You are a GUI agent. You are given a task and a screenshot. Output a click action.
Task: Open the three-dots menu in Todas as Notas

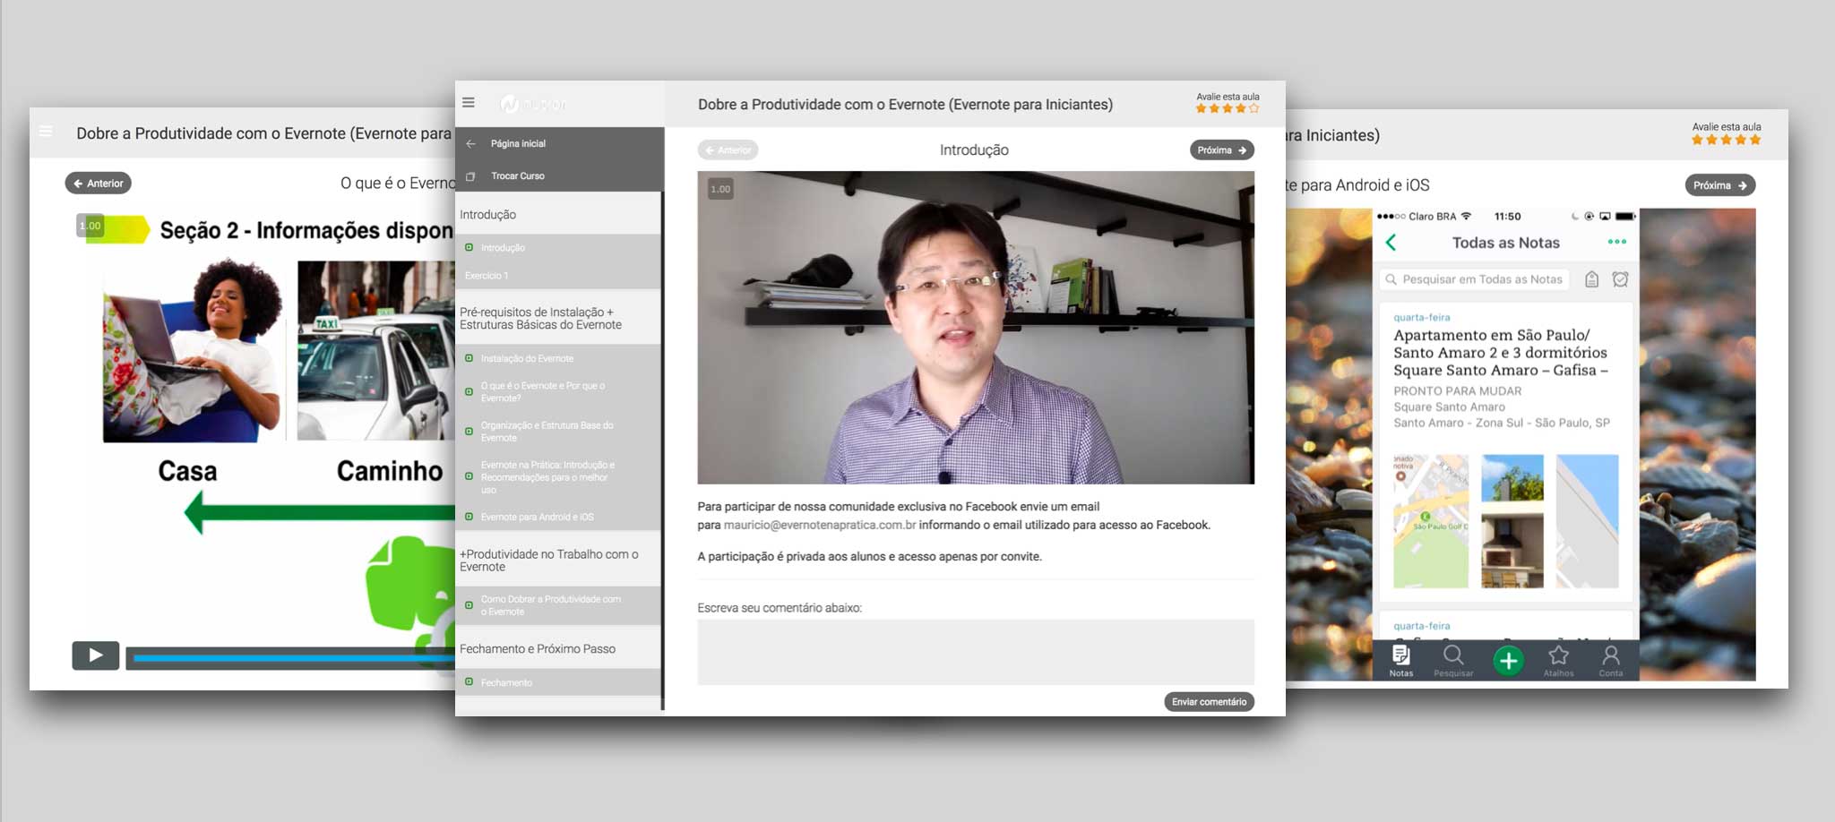1616,242
